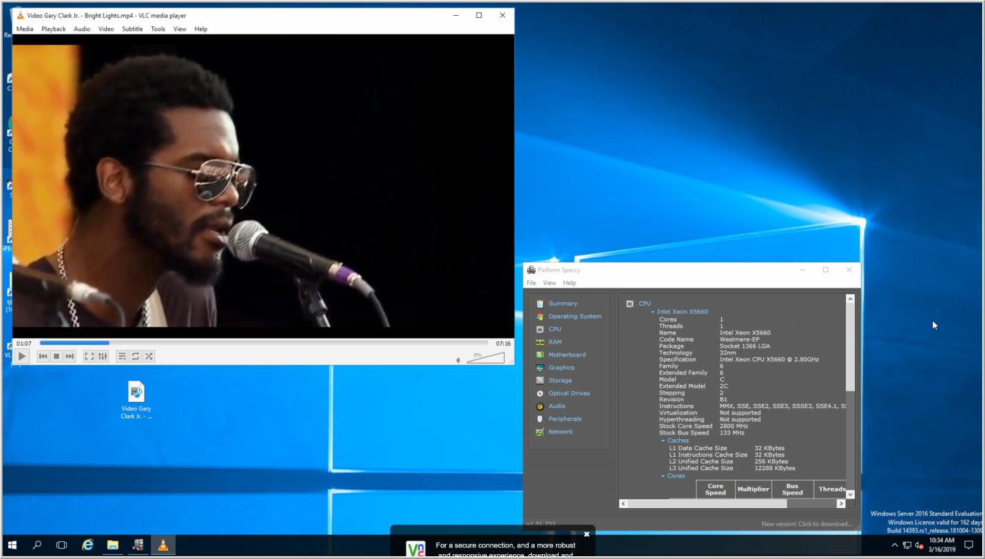Open VLC Video menu

click(x=106, y=29)
